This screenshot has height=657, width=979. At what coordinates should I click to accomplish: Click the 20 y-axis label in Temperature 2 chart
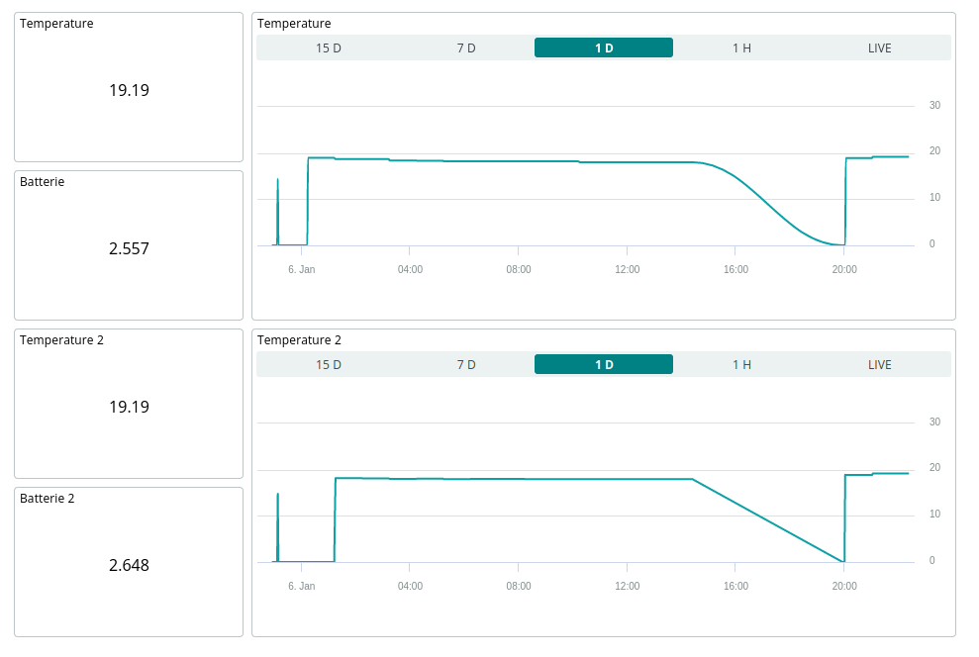click(934, 467)
